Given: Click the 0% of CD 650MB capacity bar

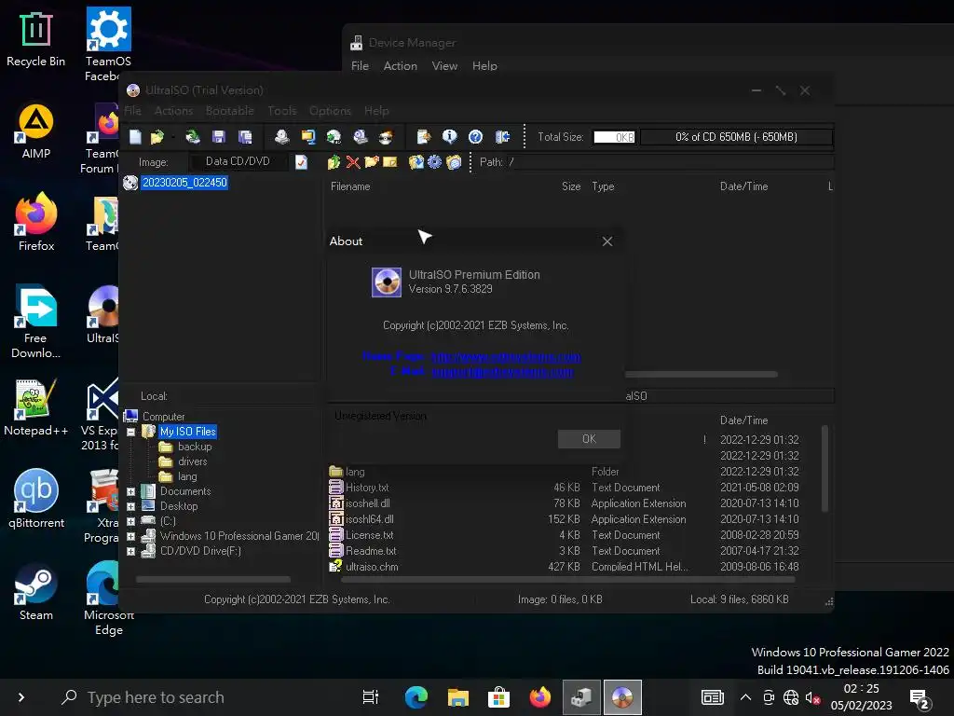Looking at the screenshot, I should pyautogui.click(x=736, y=137).
